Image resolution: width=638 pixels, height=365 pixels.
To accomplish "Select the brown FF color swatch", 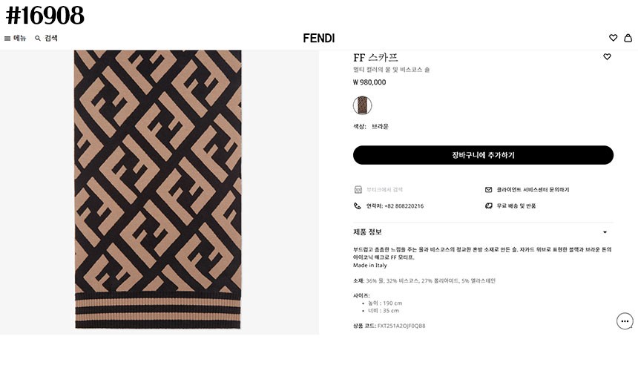I will coord(363,105).
